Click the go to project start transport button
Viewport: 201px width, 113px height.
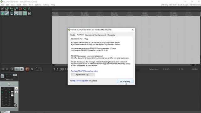tap(3, 69)
